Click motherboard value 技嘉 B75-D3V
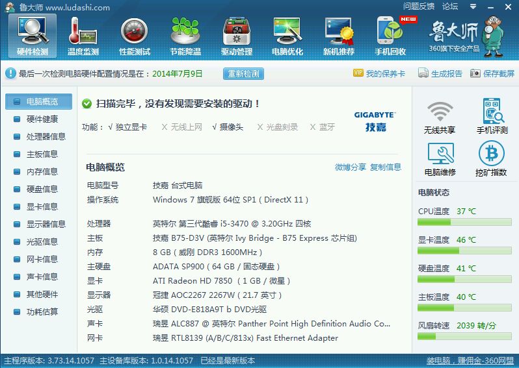 click(x=254, y=238)
